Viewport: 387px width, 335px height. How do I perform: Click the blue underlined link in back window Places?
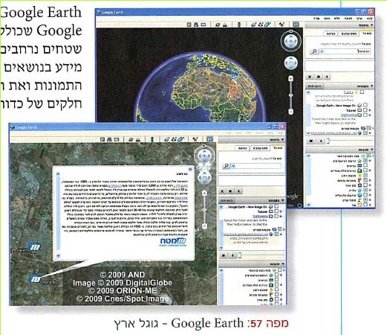[x=334, y=133]
